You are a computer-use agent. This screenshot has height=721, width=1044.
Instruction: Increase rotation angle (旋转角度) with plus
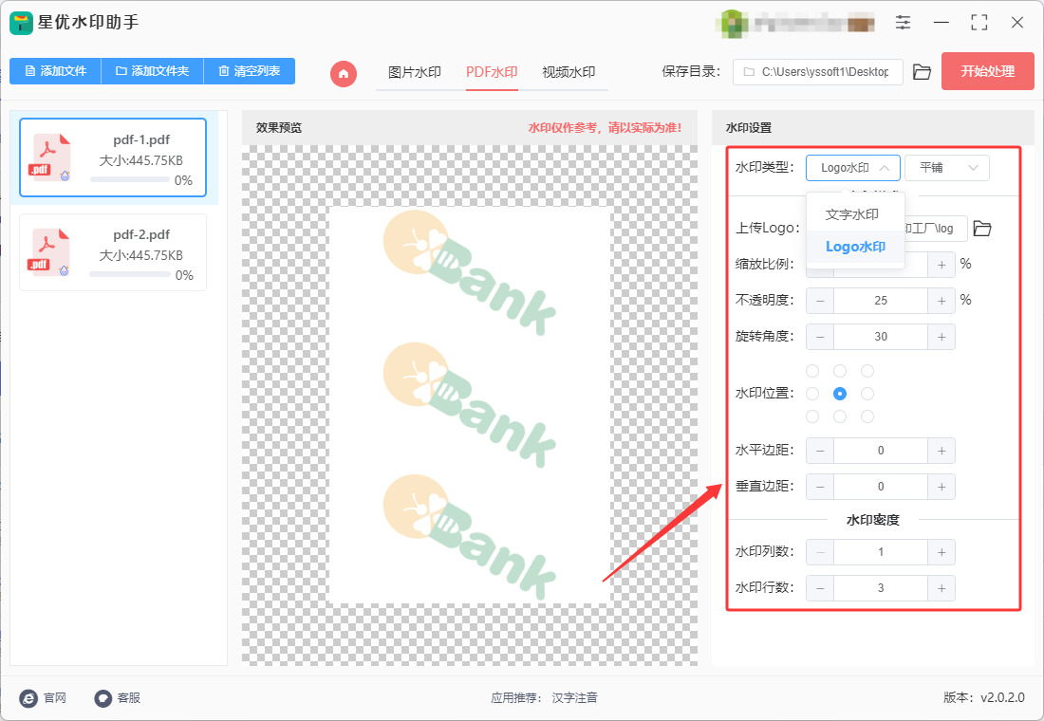941,337
